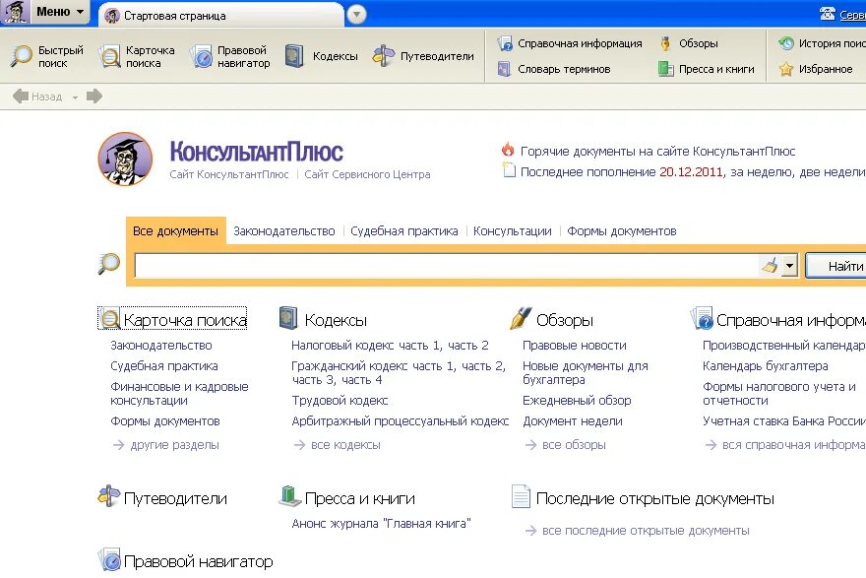Click inside the main search input field
This screenshot has height=578, width=866.
click(x=448, y=266)
